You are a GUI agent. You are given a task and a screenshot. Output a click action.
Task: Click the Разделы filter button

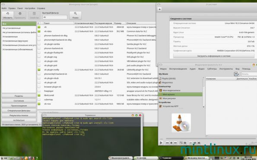(19, 96)
